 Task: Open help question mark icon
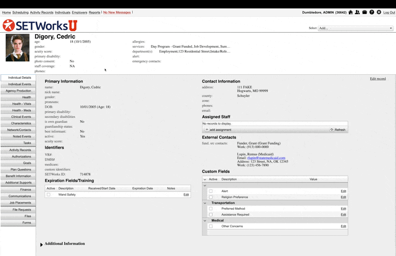pos(372,12)
